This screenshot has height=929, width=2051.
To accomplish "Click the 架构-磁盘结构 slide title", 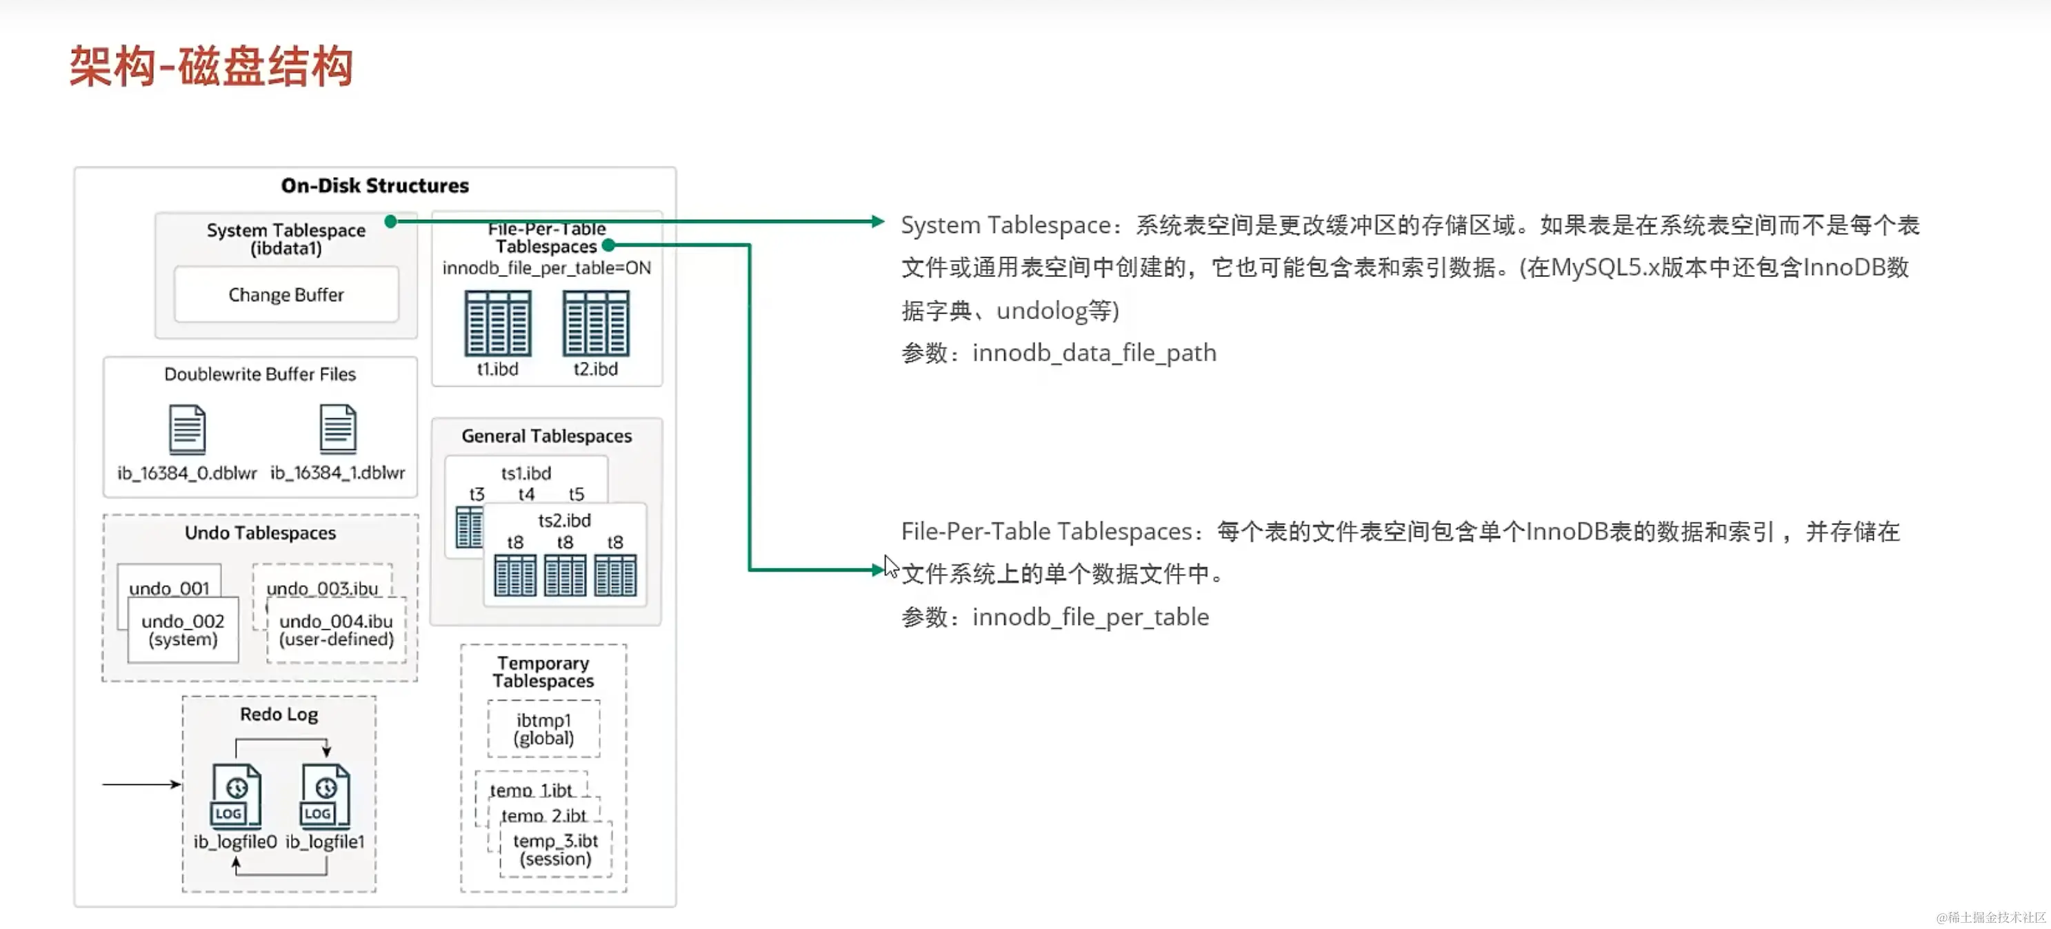I will coord(211,67).
